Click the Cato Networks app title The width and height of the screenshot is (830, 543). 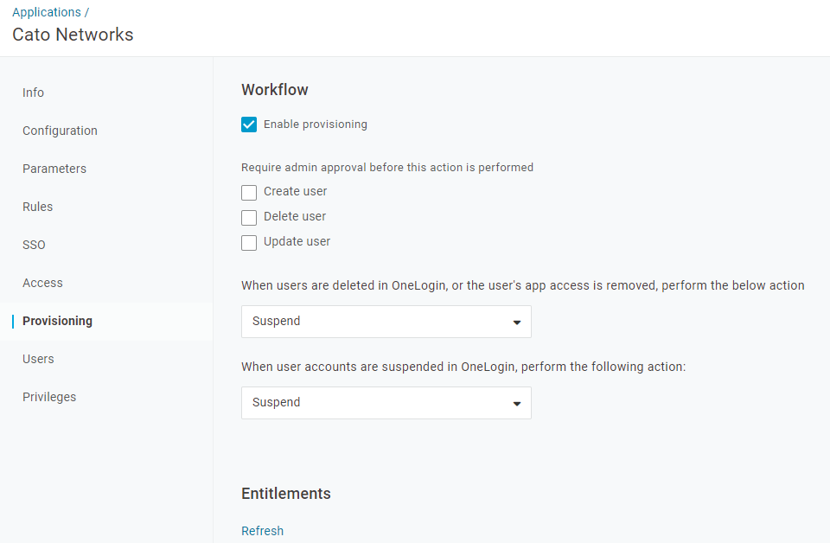click(x=73, y=35)
